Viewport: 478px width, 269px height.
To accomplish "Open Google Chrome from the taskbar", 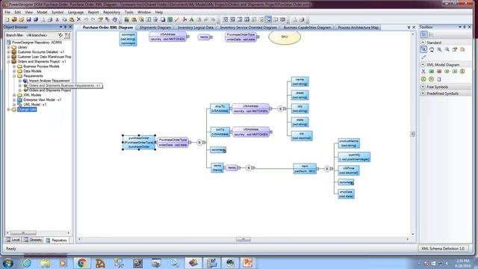I will point(81,263).
